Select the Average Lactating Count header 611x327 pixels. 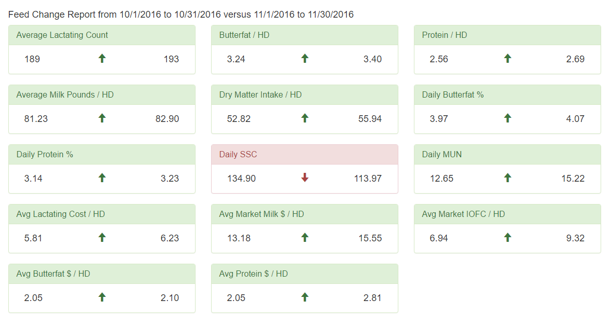pyautogui.click(x=102, y=35)
